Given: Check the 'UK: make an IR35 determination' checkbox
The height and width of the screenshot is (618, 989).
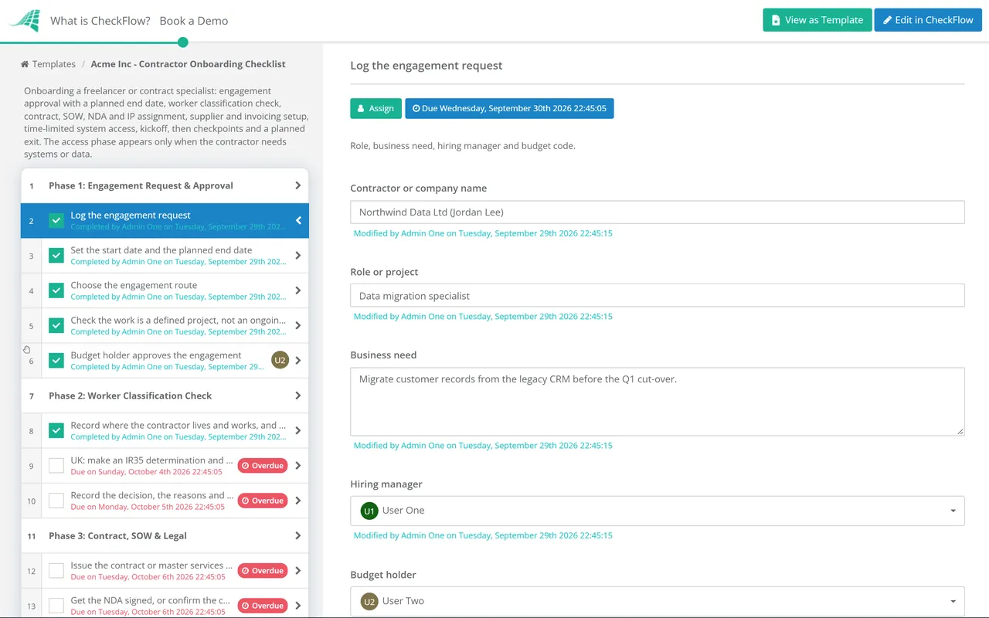Looking at the screenshot, I should click(56, 466).
